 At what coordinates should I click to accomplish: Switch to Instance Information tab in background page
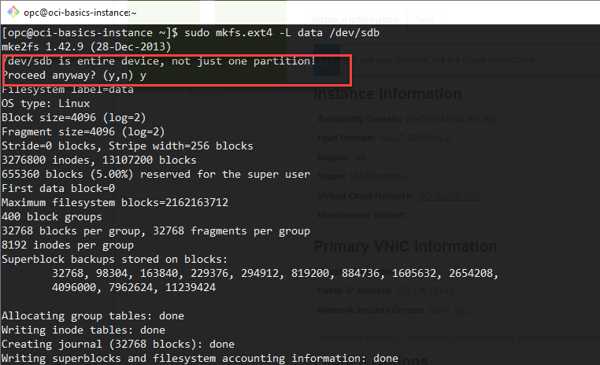pyautogui.click(x=355, y=20)
